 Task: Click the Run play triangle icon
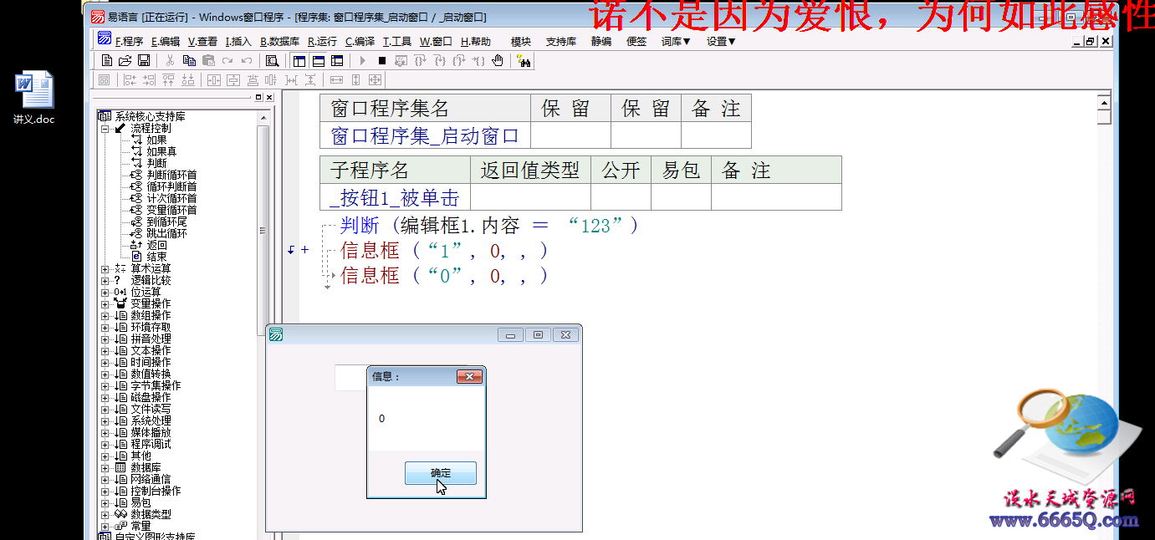click(x=363, y=60)
